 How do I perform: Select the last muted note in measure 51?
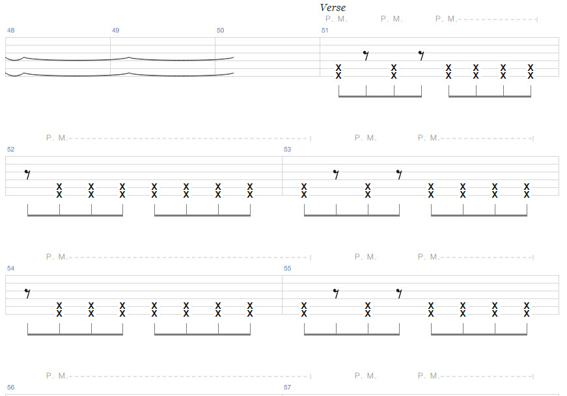click(531, 71)
